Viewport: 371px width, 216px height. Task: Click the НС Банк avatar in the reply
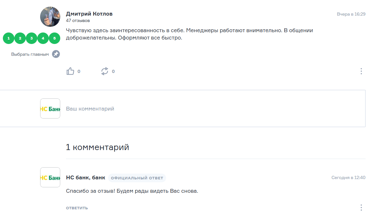[x=50, y=177]
